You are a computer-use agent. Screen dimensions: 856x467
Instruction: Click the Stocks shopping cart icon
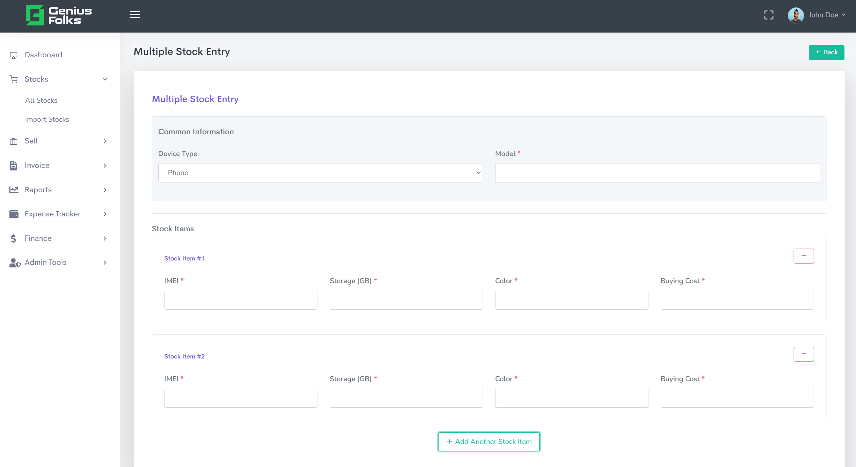click(14, 79)
